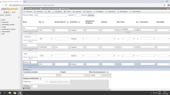
Task: Toggle the Nulo checkbox for usuario_id
Action: (x=118, y=39)
